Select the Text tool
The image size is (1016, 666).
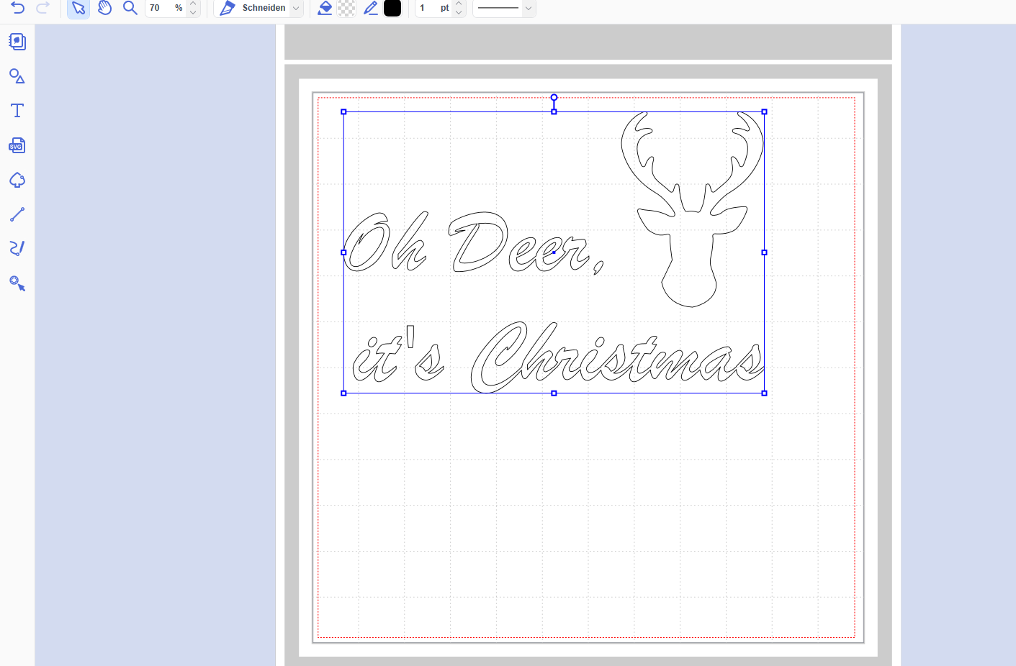point(17,111)
